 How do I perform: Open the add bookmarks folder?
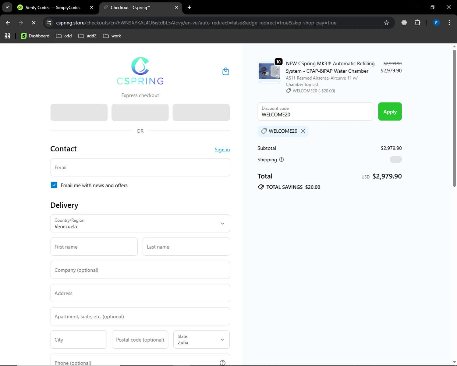click(x=64, y=36)
